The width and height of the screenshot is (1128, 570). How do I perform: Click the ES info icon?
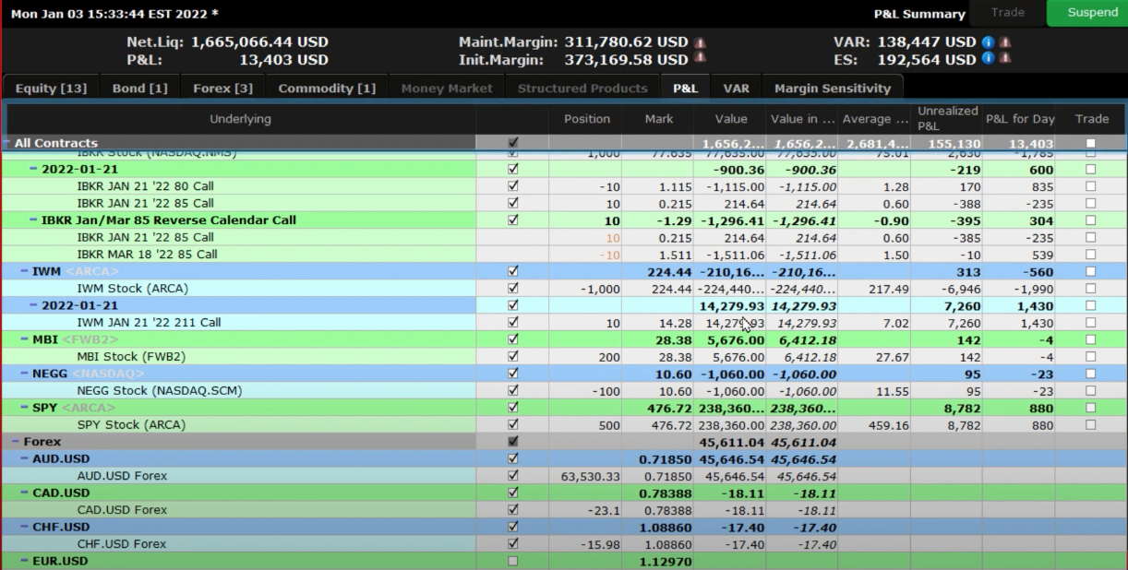[988, 59]
